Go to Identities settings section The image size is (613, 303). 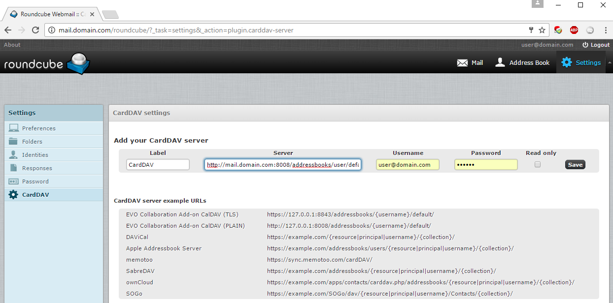tap(35, 155)
